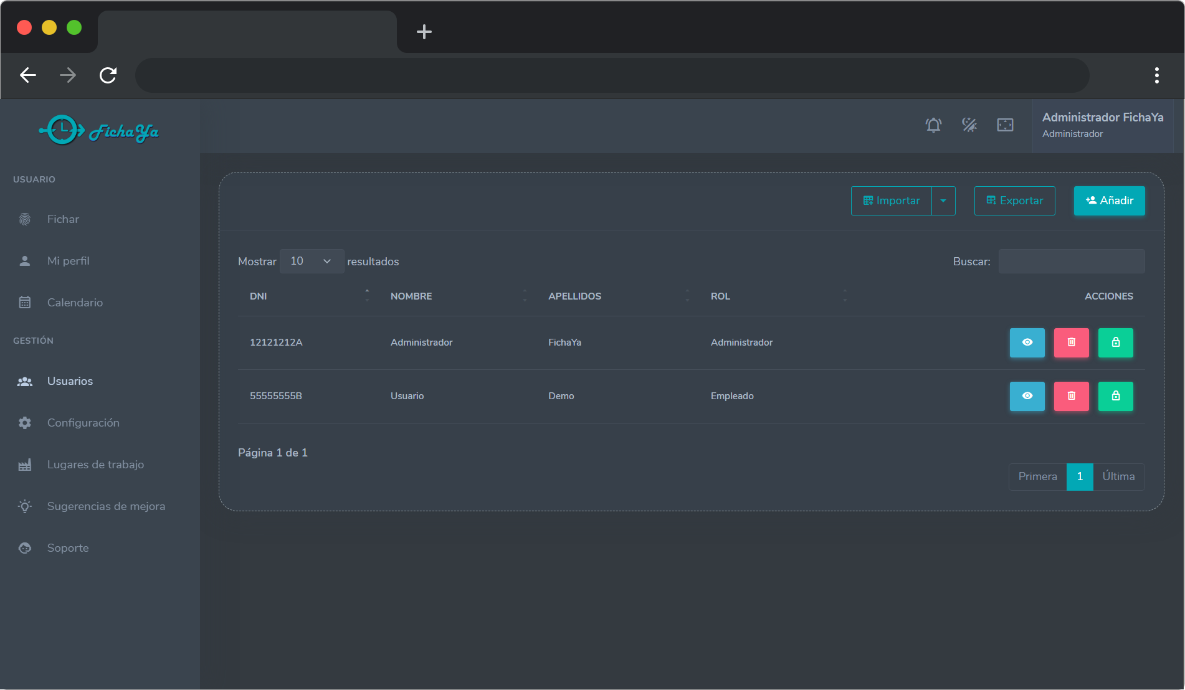Click the notifications bell icon

point(933,125)
